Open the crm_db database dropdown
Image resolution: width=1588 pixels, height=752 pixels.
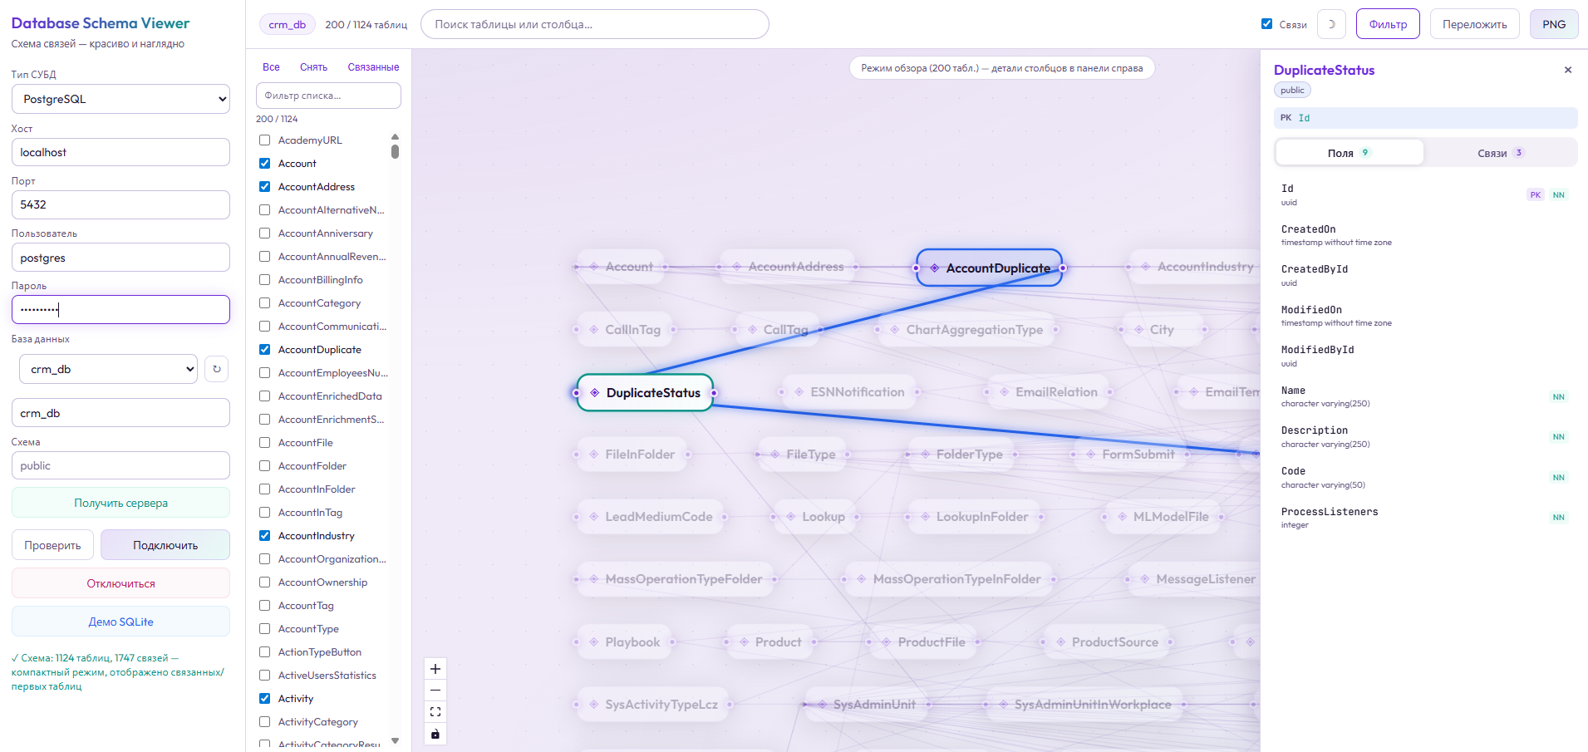108,369
